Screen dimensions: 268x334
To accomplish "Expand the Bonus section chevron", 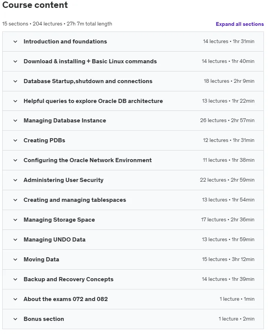I will [x=15, y=319].
